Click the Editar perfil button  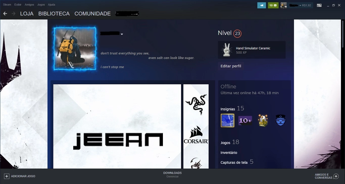(x=231, y=66)
